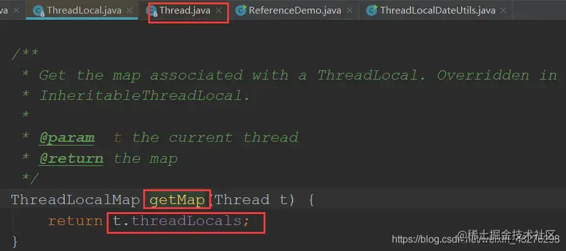This screenshot has width=566, height=251.
Task: Place cursor on getMap method name
Action: [x=177, y=199]
